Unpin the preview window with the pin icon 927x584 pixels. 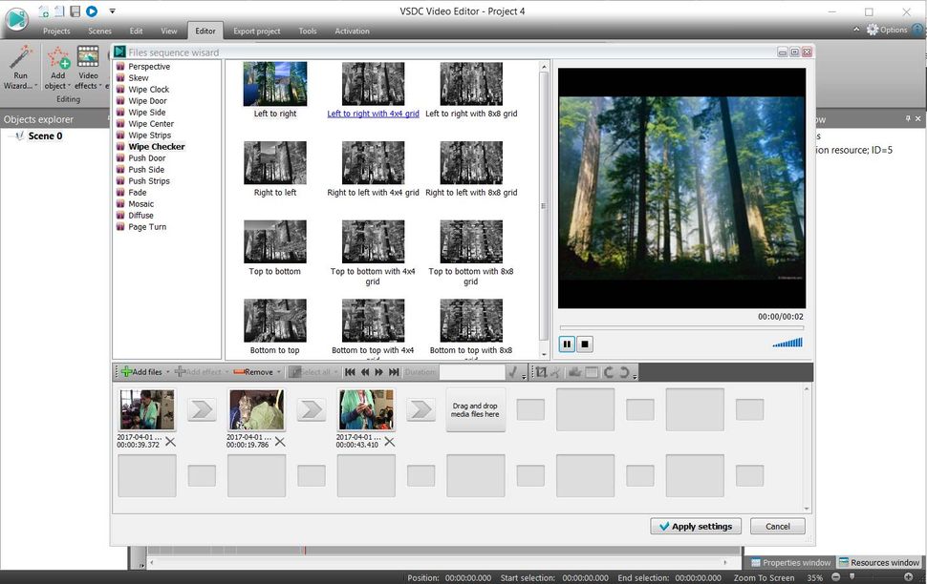coord(906,118)
